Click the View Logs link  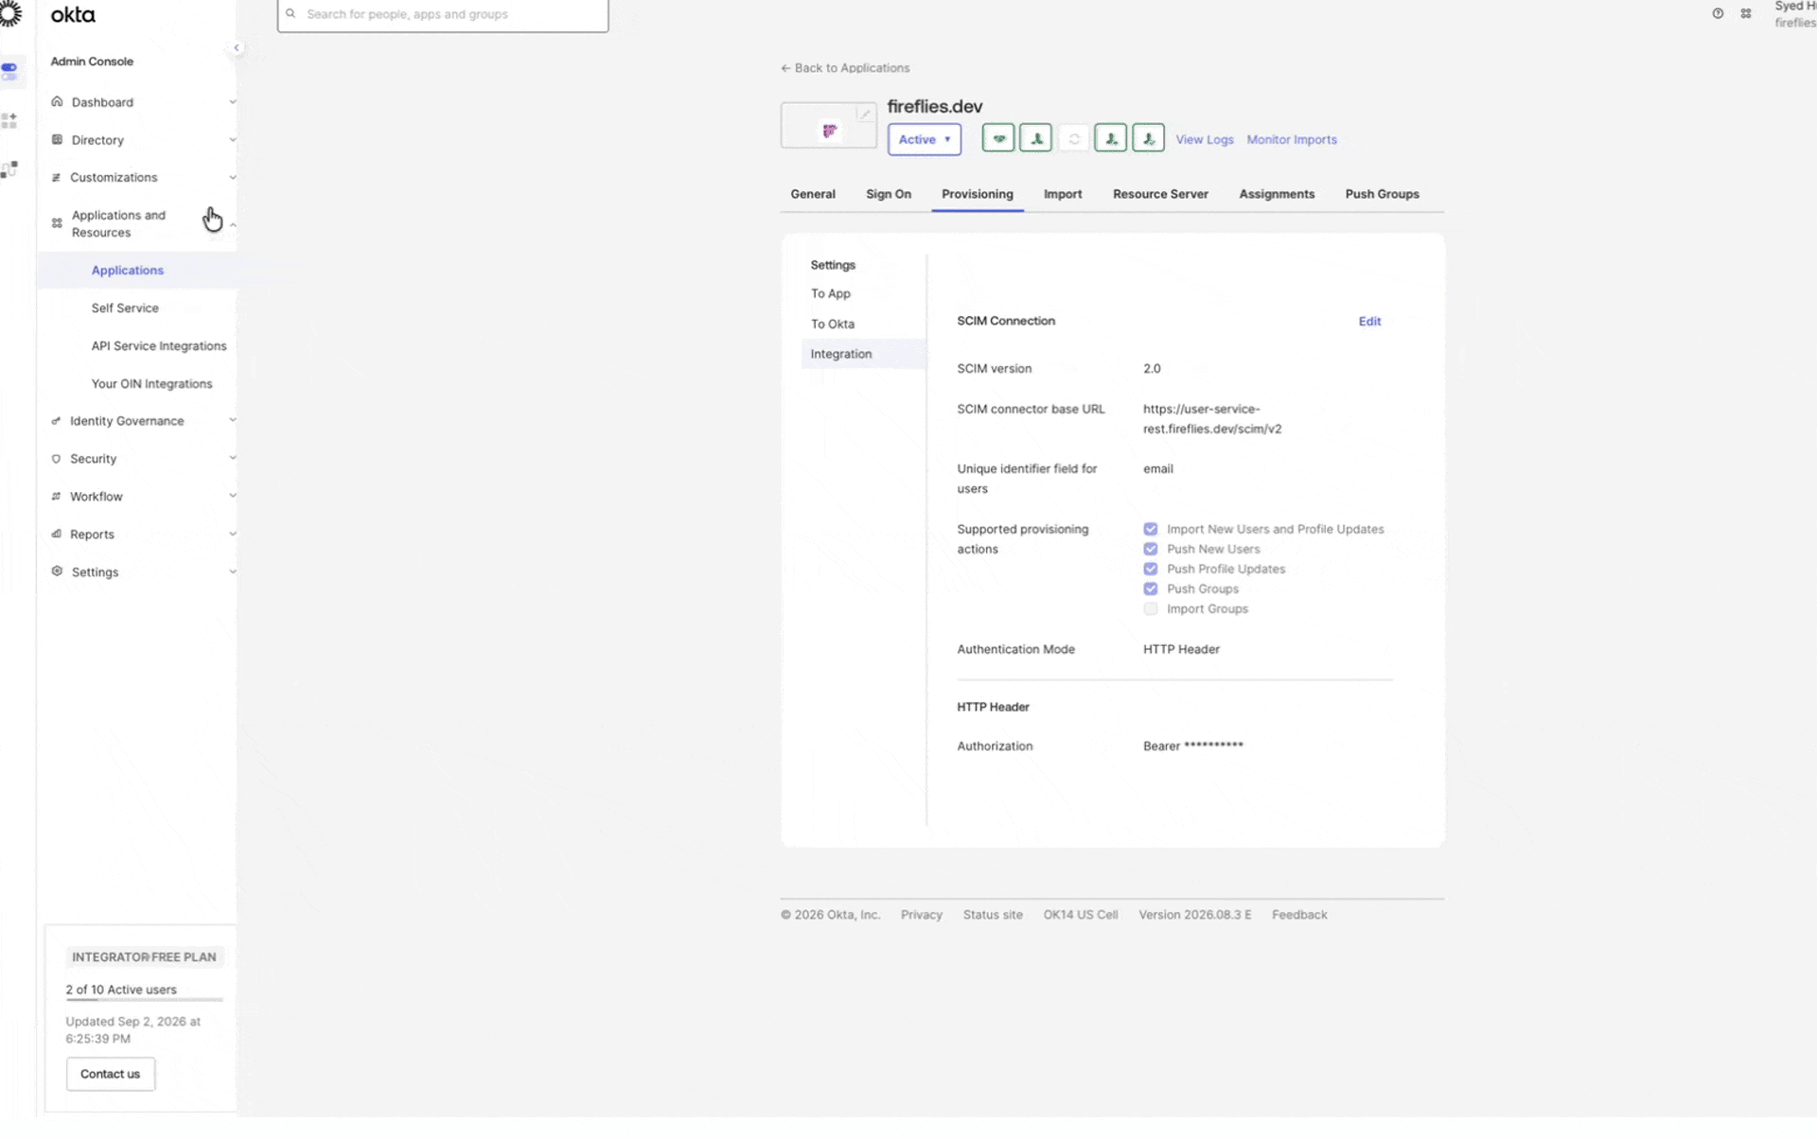(1205, 140)
